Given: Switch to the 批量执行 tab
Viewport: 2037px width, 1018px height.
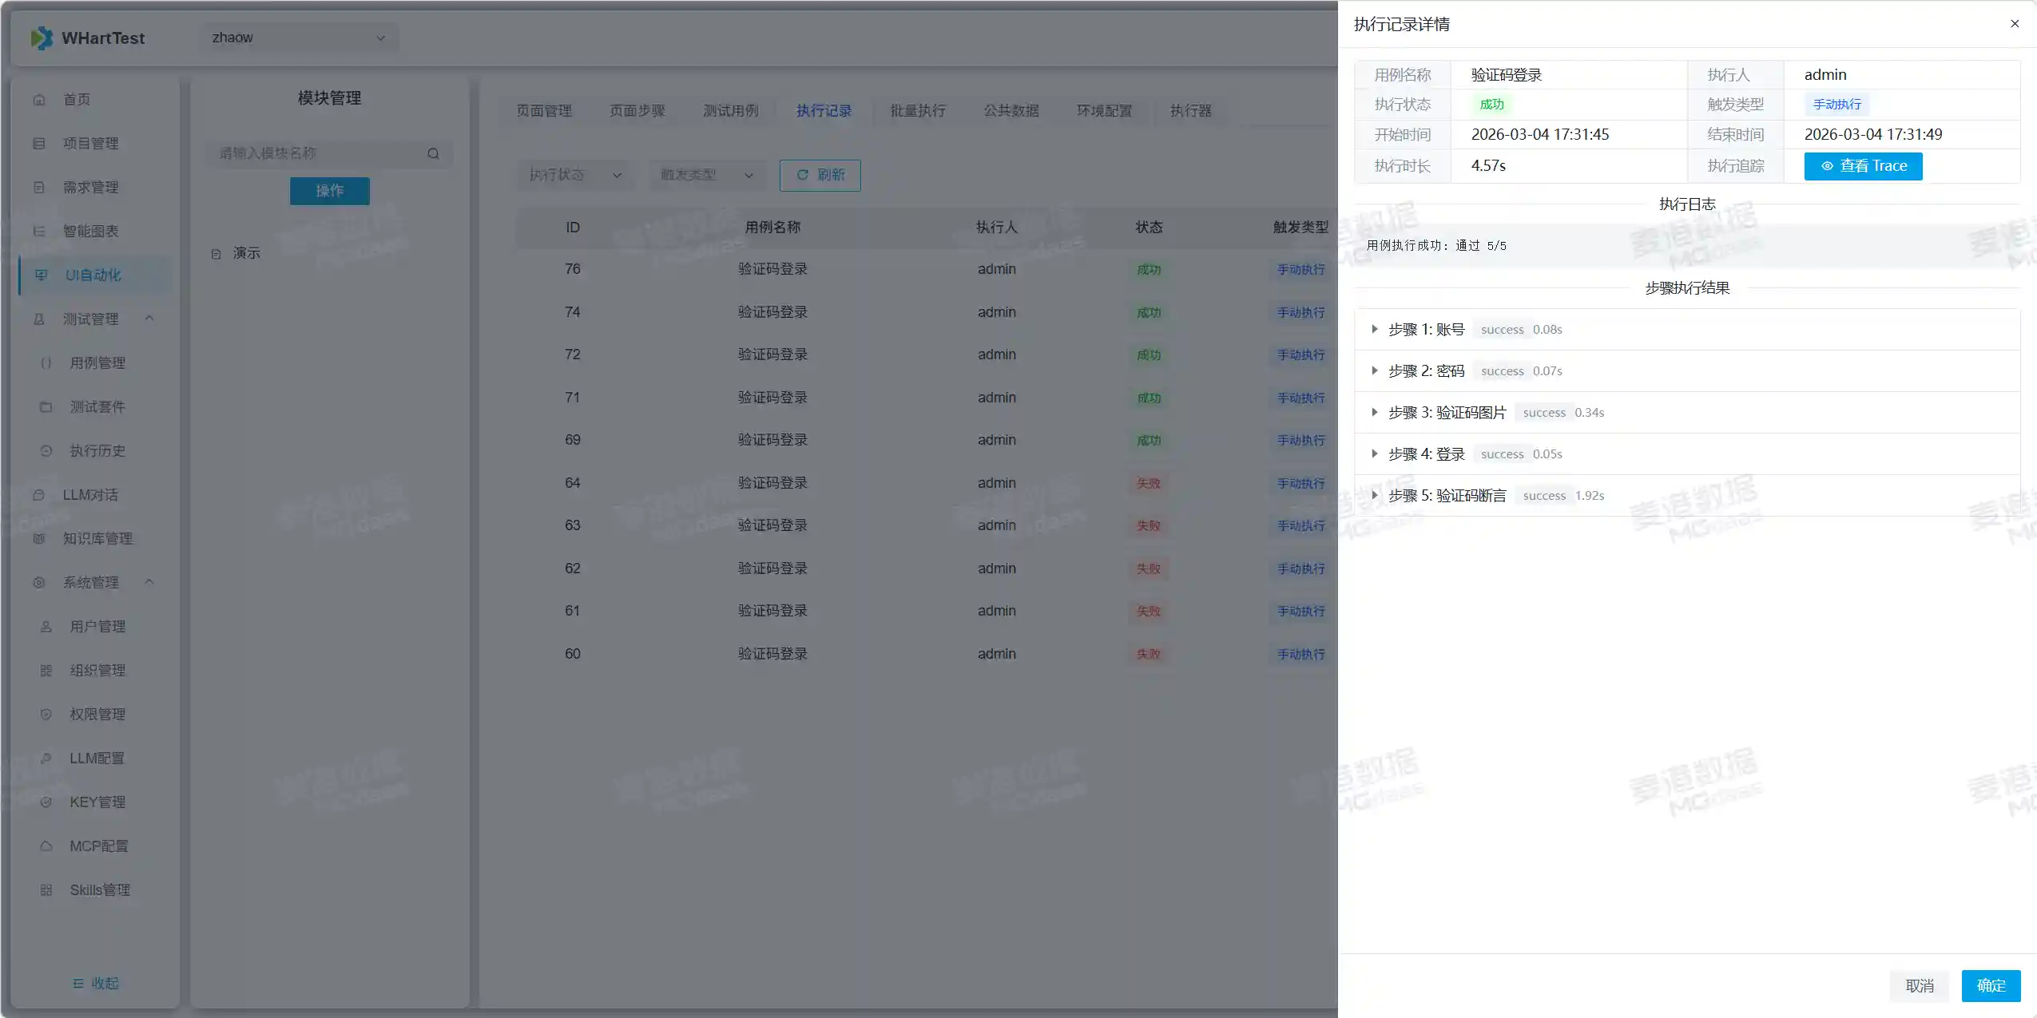Looking at the screenshot, I should pos(917,111).
